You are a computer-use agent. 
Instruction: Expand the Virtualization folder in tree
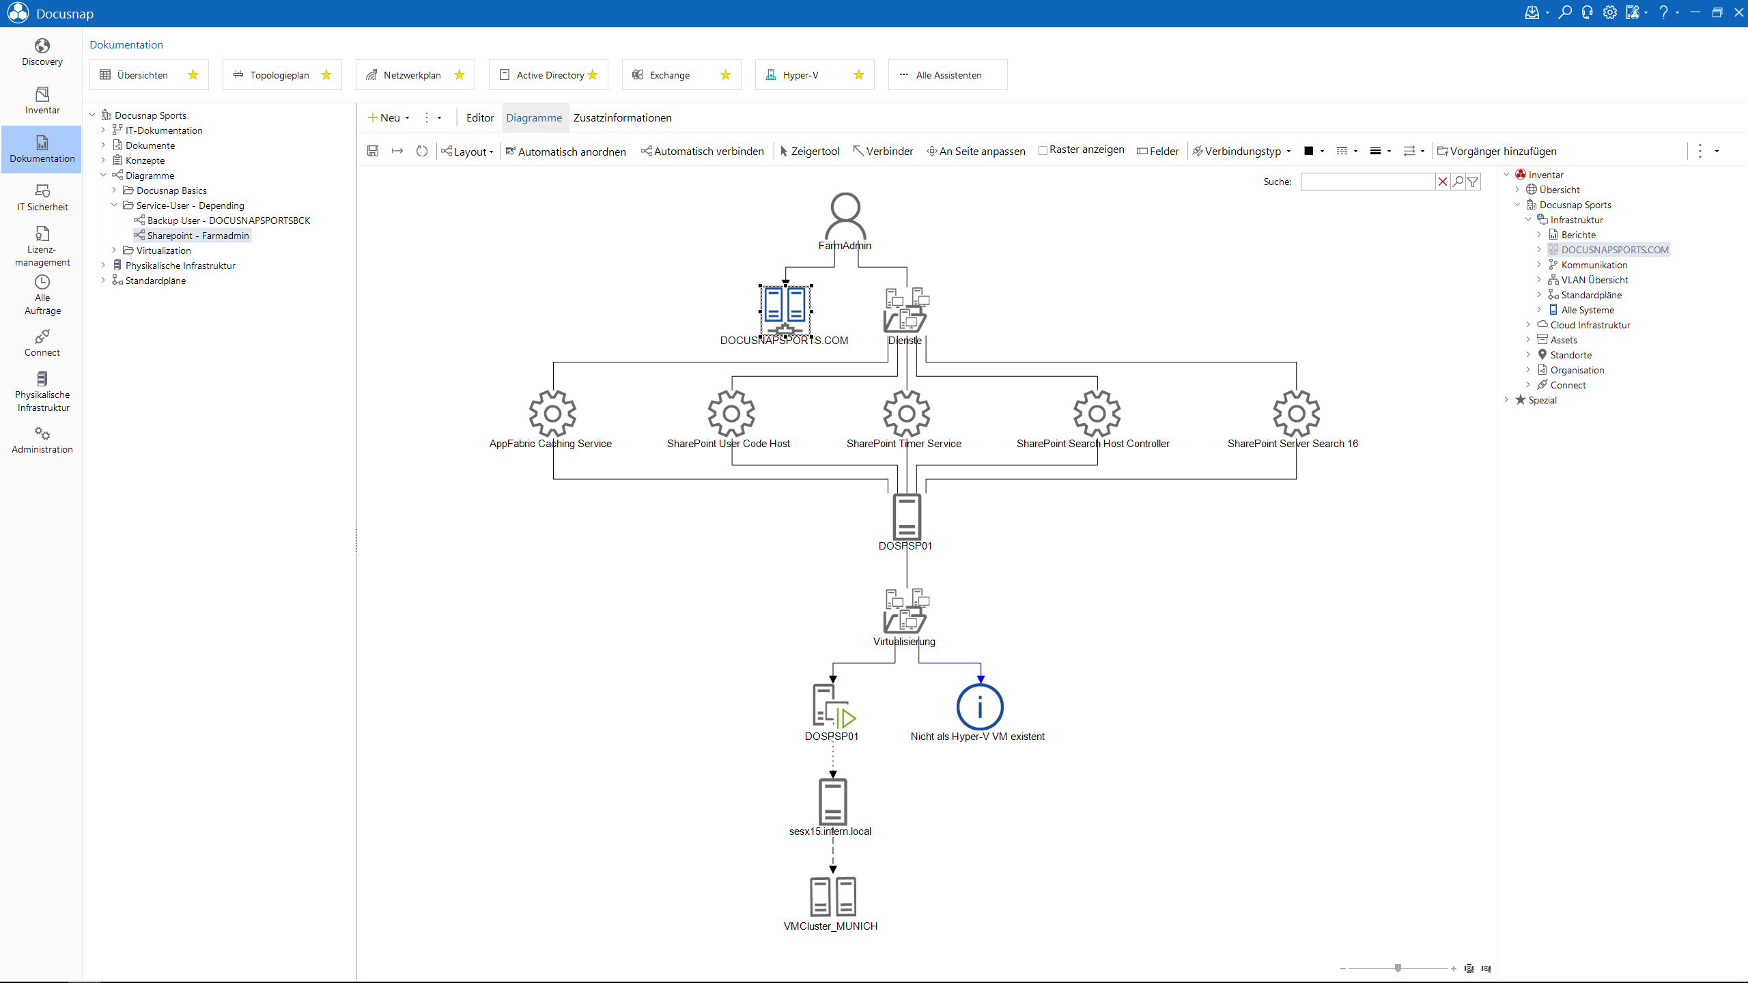114,251
